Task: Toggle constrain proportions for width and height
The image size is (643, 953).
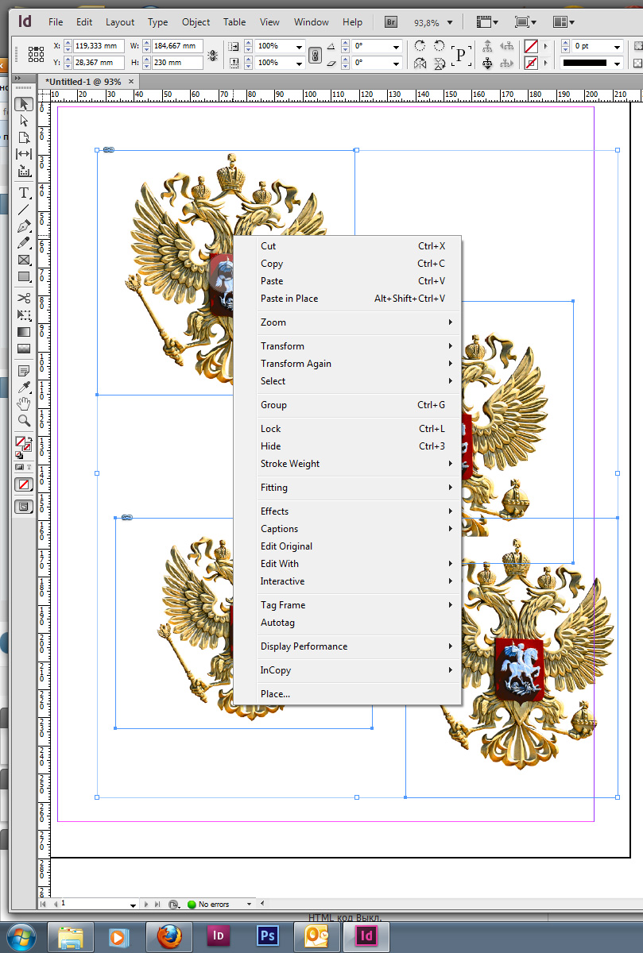Action: click(213, 54)
